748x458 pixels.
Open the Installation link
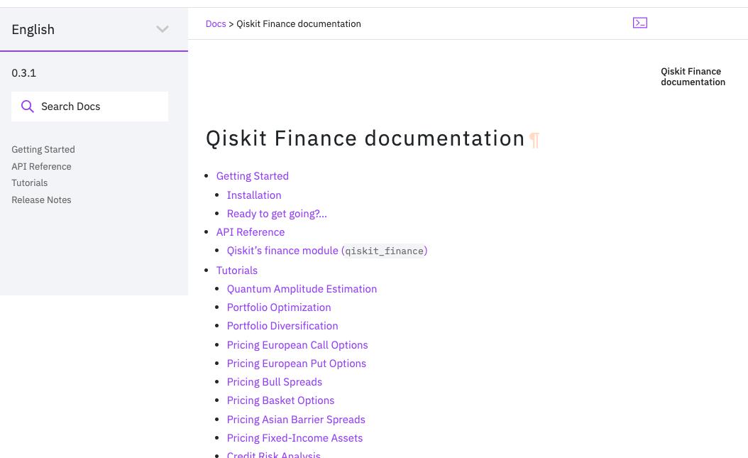(254, 195)
